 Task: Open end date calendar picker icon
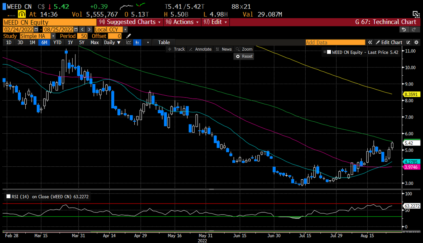point(76,30)
